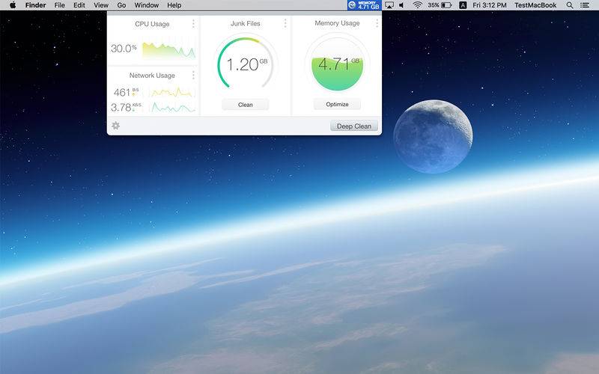Click the AirPlay display icon in menu bar
Viewport: 599px width, 374px height.
tap(389, 5)
